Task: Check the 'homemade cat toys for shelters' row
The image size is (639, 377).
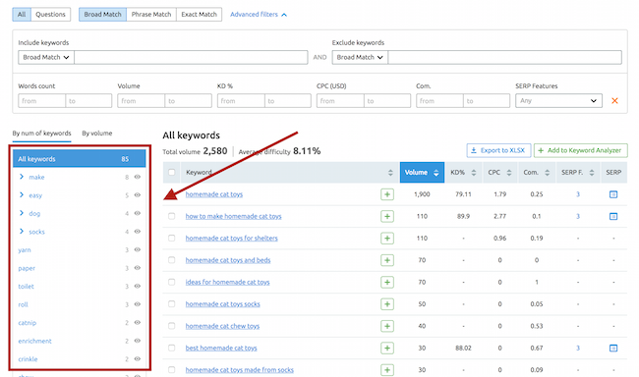Action: click(172, 239)
